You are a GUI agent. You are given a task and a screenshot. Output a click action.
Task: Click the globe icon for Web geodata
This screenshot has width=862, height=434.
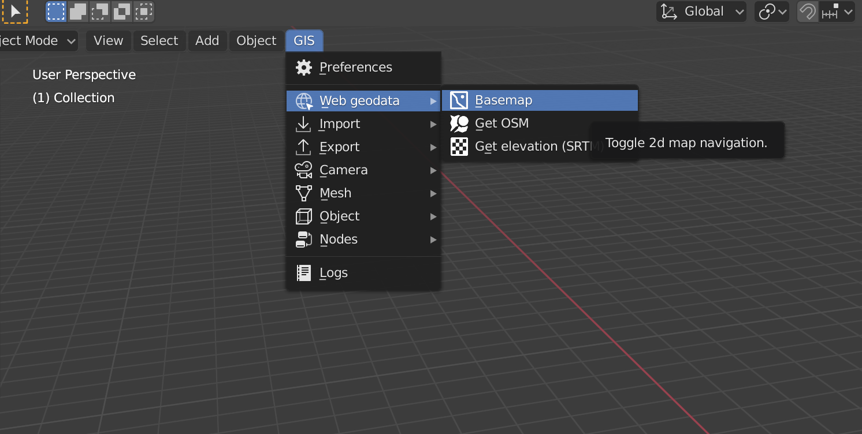304,101
